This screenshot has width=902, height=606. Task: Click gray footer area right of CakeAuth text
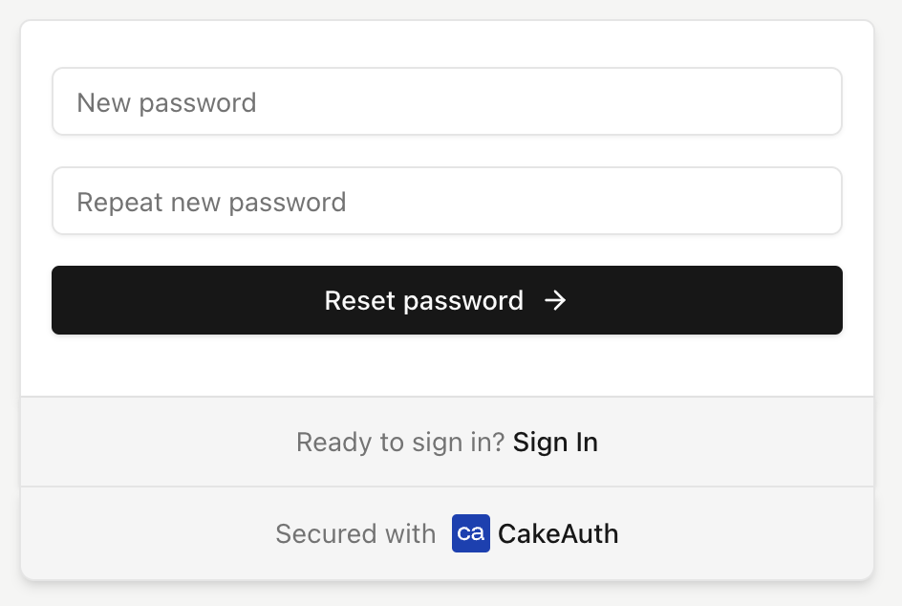point(748,533)
